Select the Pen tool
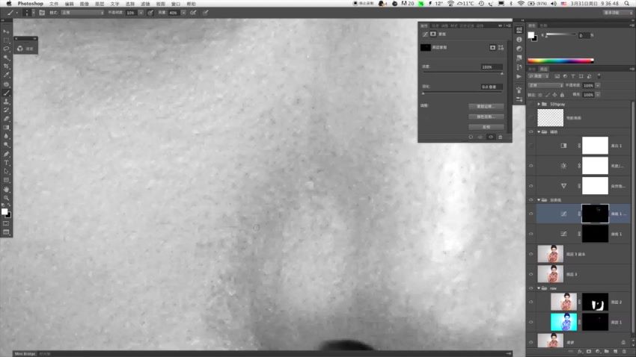This screenshot has height=357, width=636. [6, 154]
